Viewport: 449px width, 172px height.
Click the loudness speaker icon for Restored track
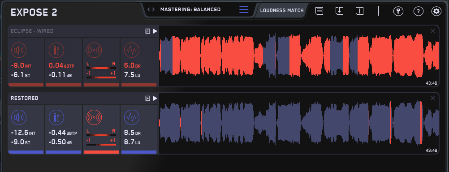[x=19, y=117]
